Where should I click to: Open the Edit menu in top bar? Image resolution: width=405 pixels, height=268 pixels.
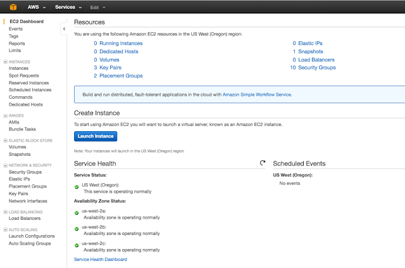click(97, 7)
